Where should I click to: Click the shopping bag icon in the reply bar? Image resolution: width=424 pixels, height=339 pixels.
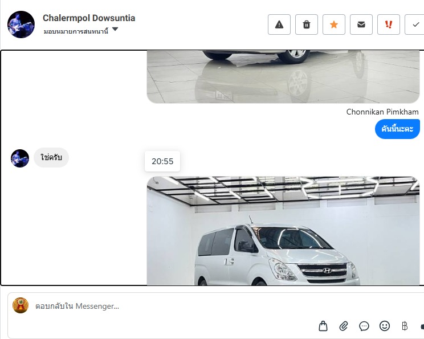(x=323, y=326)
